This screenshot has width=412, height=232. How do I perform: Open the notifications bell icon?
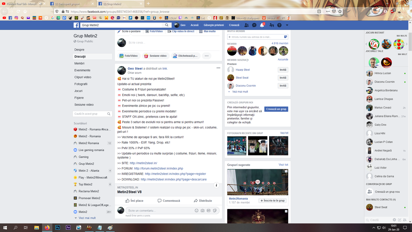(x=262, y=25)
